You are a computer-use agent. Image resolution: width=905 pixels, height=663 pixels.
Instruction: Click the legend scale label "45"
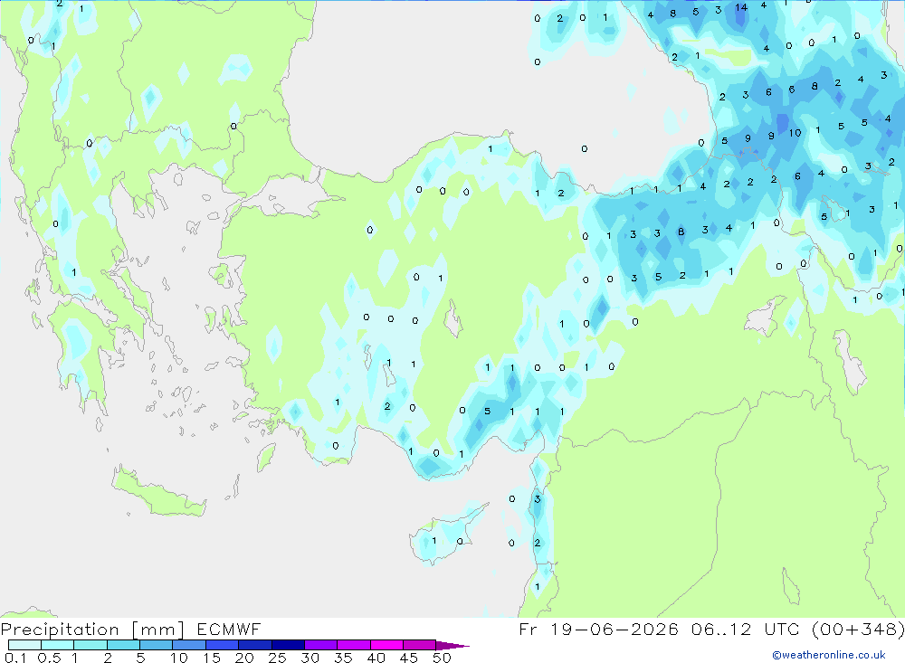click(409, 658)
